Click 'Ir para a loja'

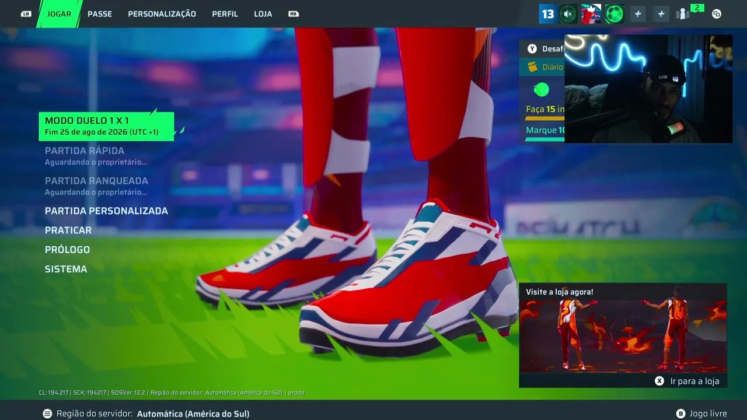click(x=694, y=381)
